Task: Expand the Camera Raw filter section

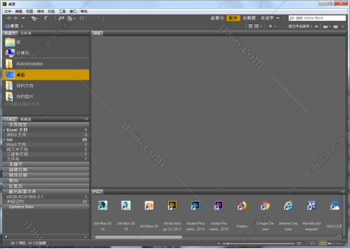Action: coord(46,207)
